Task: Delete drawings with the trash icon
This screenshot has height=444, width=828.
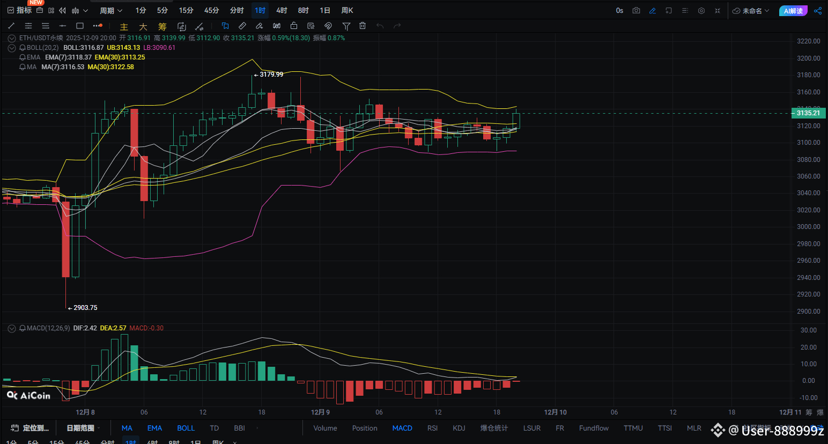Action: 363,26
